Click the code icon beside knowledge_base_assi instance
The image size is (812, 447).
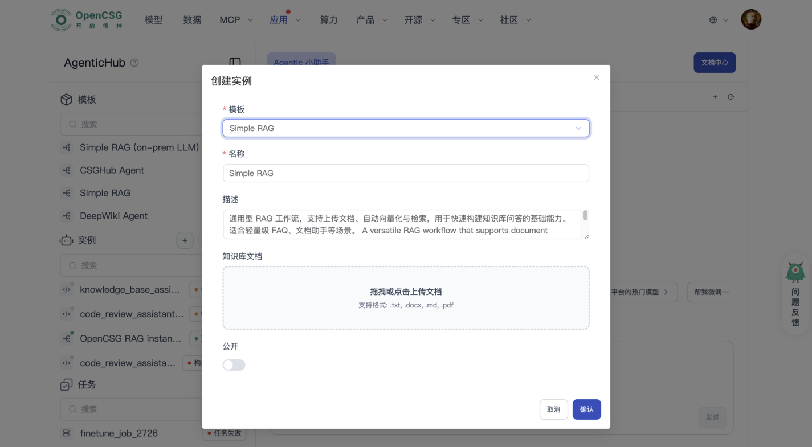[67, 289]
